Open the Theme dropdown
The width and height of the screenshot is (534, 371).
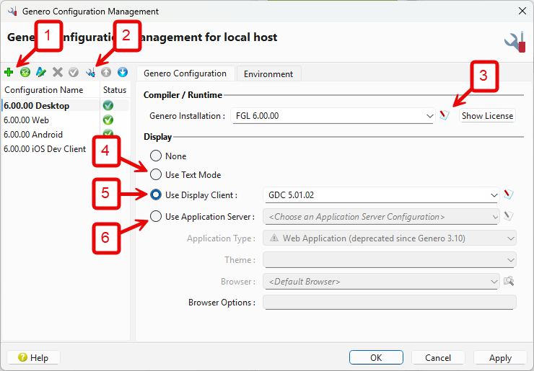coord(390,260)
